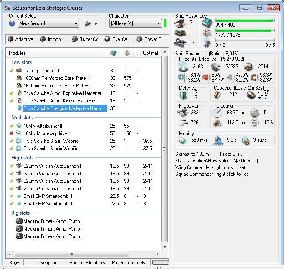Click Wing Commander right click to set

point(210,167)
